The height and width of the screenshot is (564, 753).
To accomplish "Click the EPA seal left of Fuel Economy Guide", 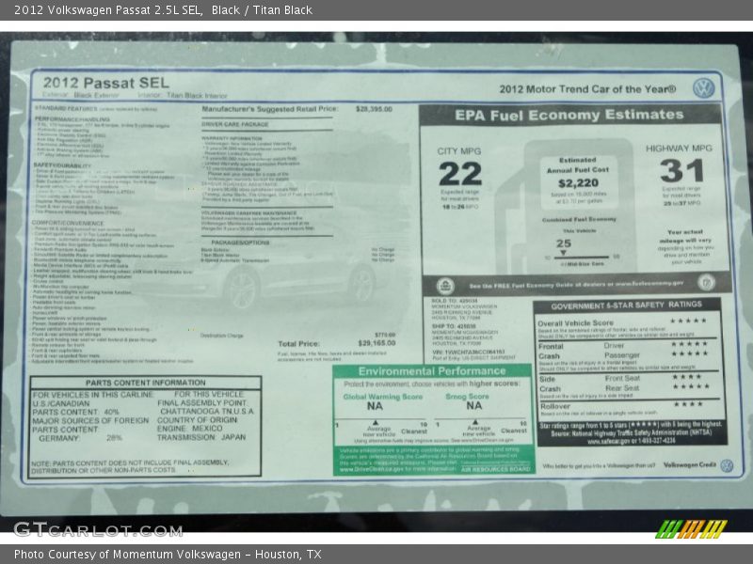I will point(445,284).
